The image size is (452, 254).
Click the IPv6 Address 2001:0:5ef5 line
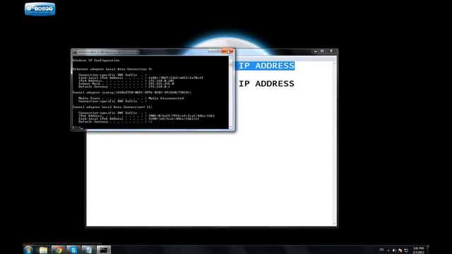(x=146, y=116)
